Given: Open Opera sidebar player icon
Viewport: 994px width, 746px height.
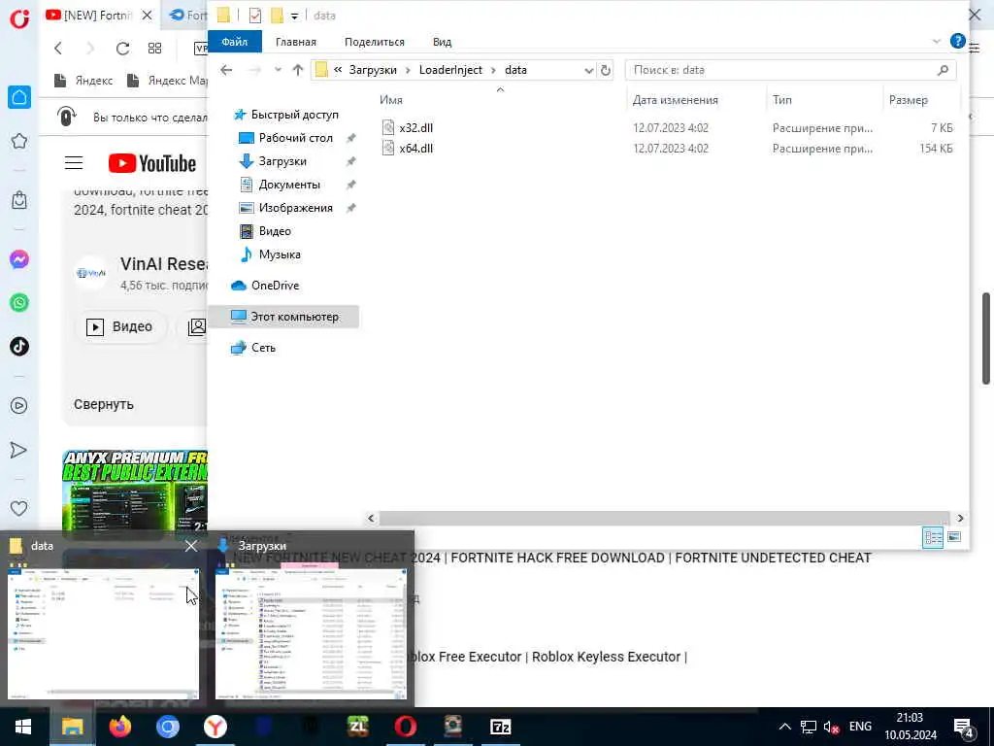Looking at the screenshot, I should (x=19, y=405).
